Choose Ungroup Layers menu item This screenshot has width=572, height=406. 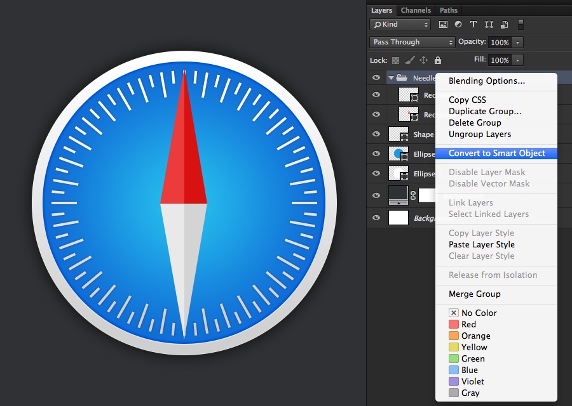496,134
